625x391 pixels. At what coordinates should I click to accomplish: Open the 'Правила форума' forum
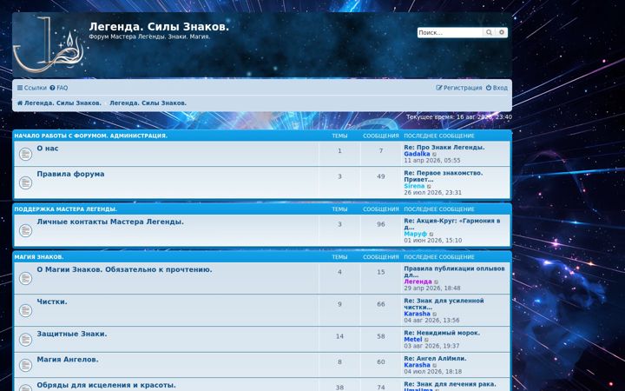click(70, 174)
